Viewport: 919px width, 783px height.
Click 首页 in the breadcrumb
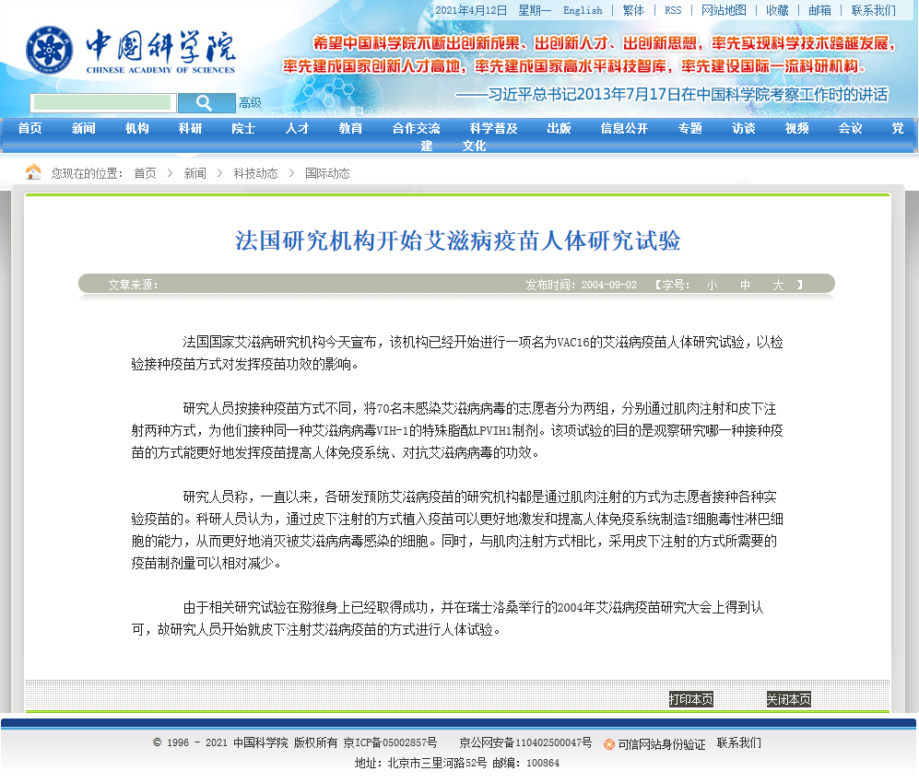(145, 173)
